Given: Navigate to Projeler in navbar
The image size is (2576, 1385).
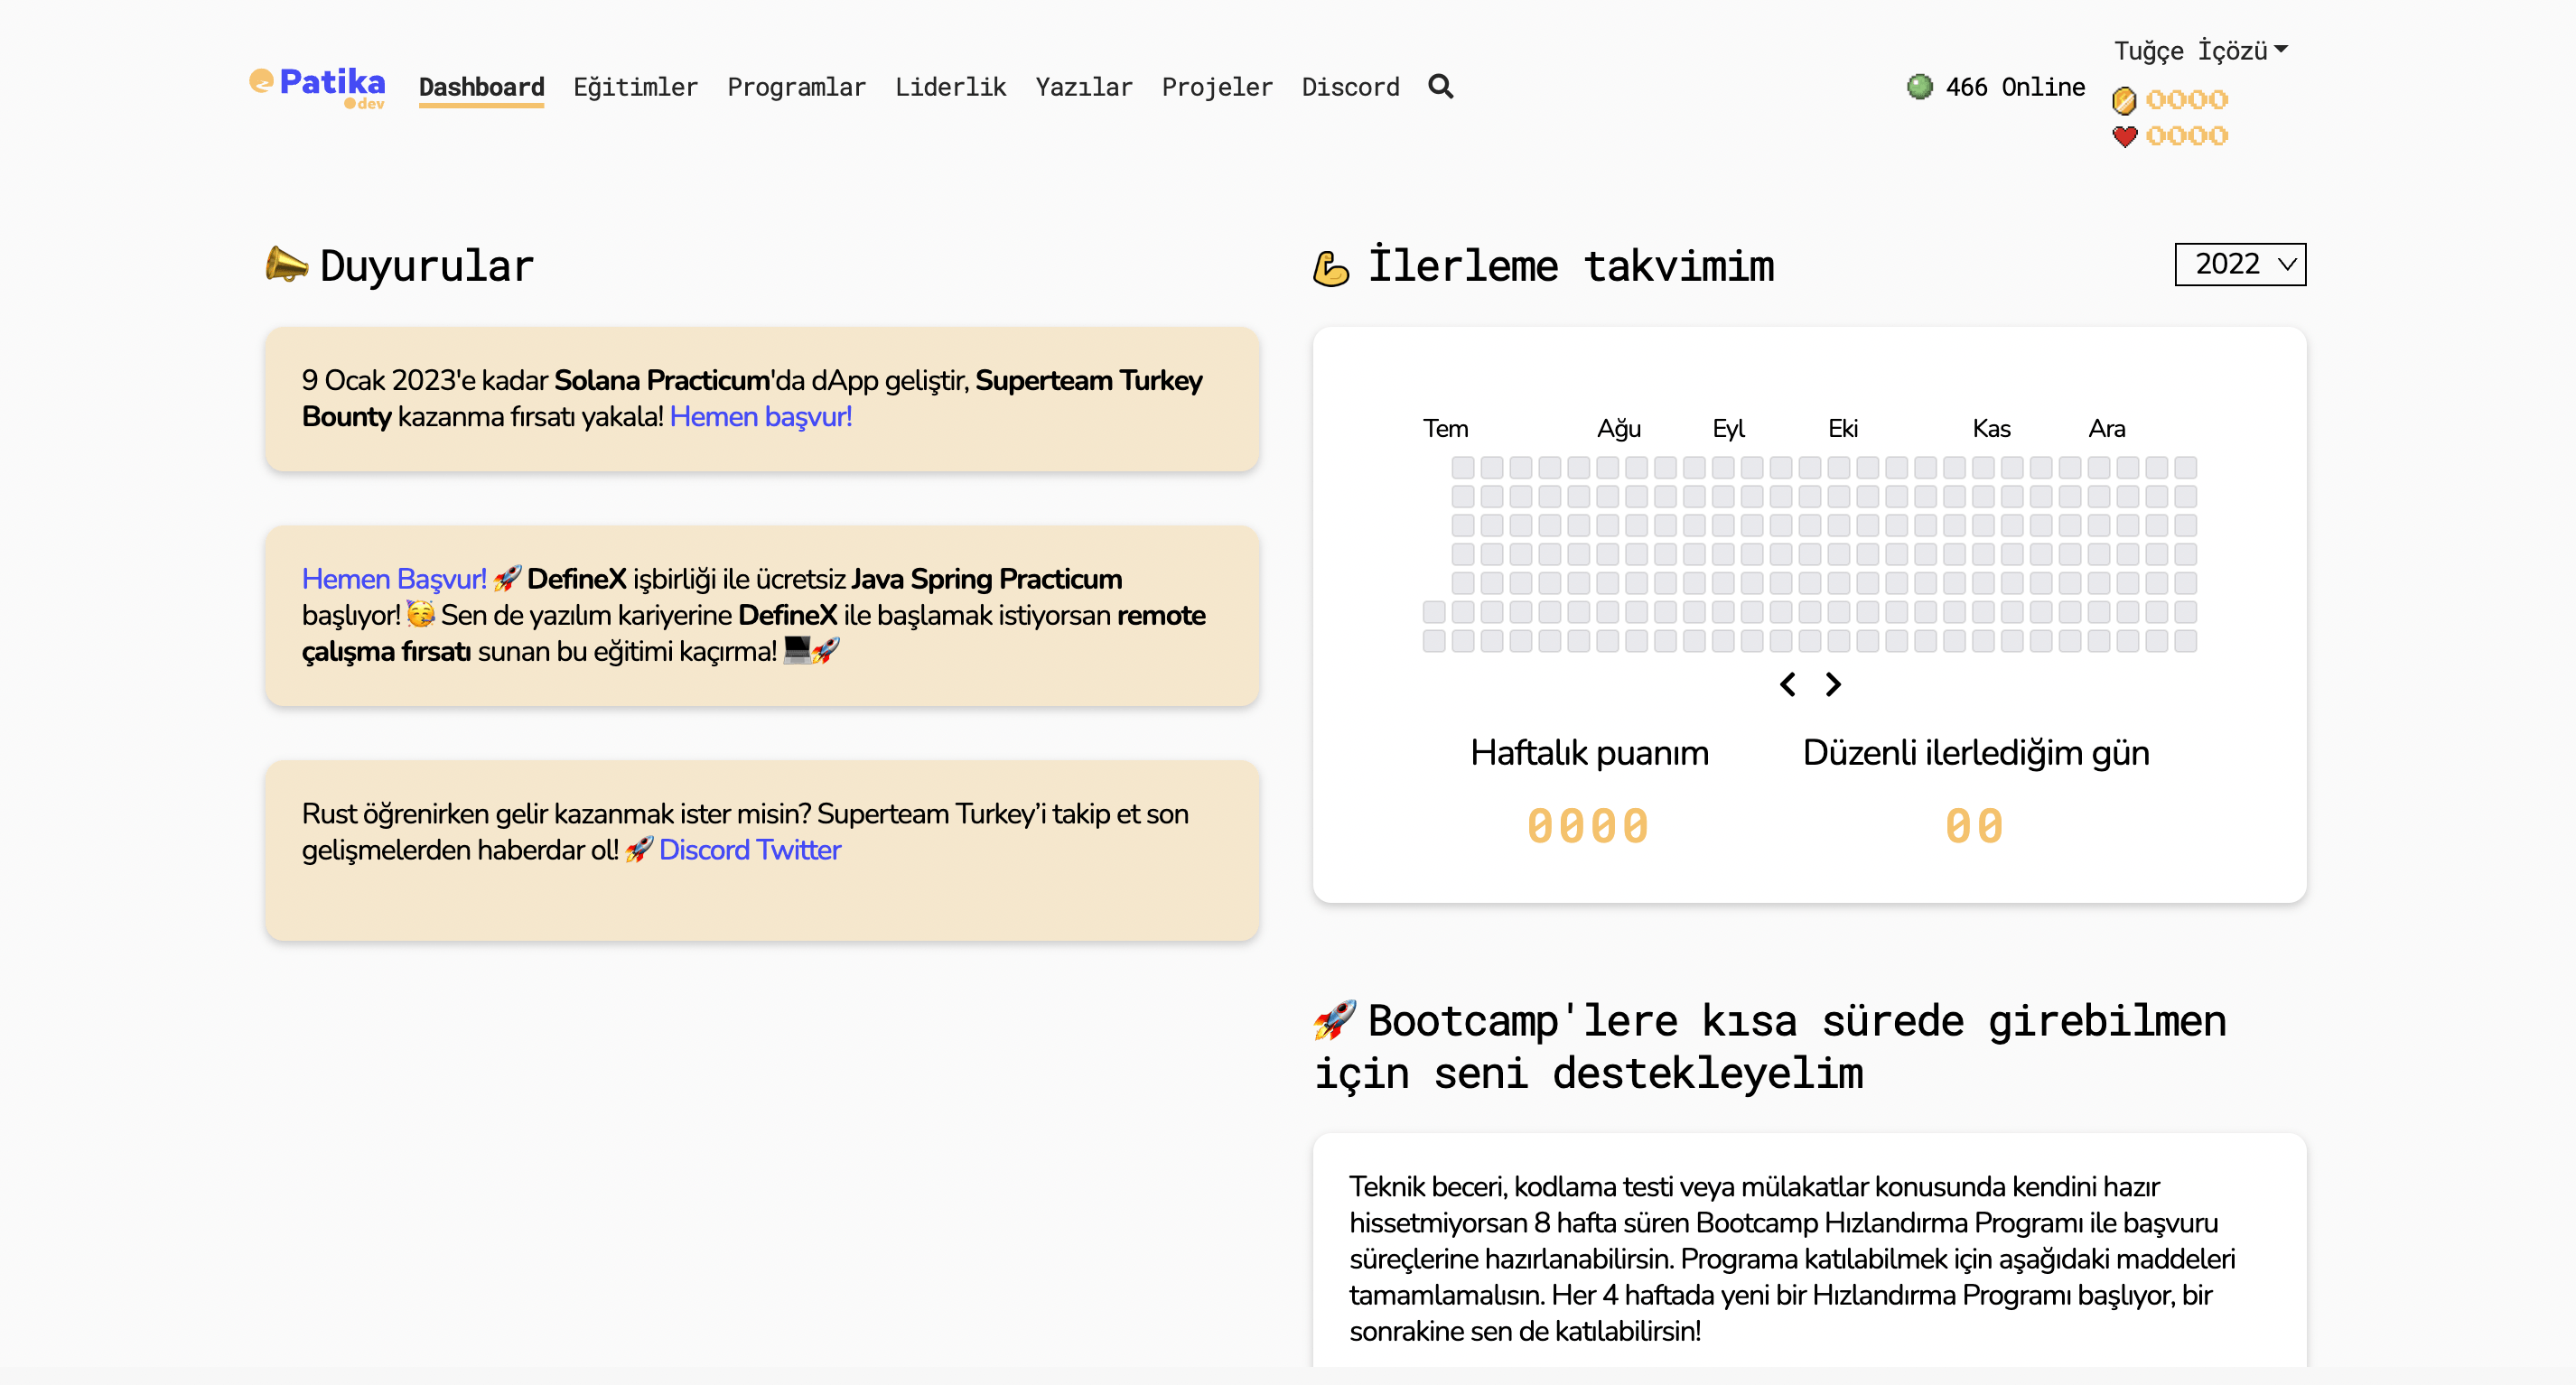Looking at the screenshot, I should [x=1217, y=87].
